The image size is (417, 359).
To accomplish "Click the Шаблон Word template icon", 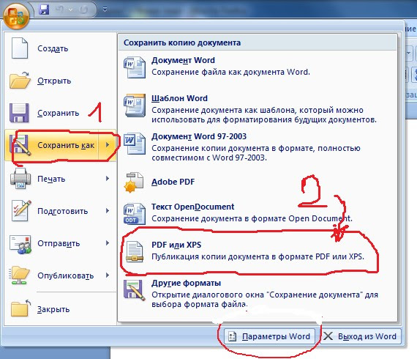I will [135, 106].
